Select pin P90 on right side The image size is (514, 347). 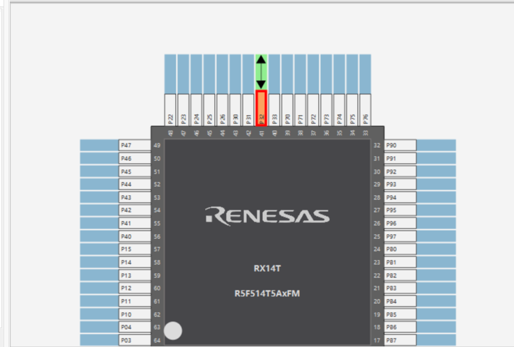point(400,145)
